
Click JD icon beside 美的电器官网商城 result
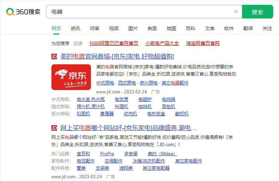tap(54, 56)
